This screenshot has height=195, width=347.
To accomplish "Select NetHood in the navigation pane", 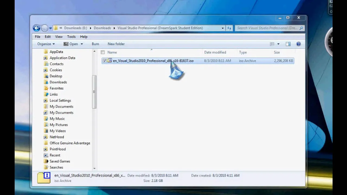I will pos(57,137).
